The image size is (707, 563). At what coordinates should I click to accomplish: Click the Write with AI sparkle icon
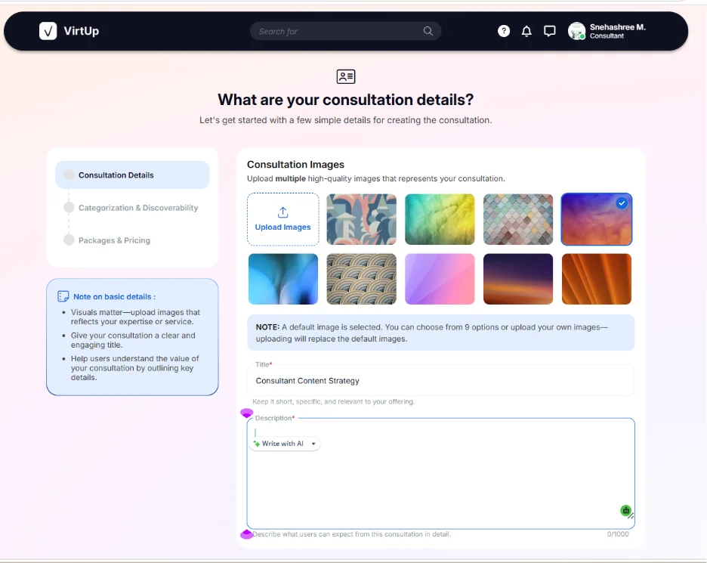[x=257, y=444]
